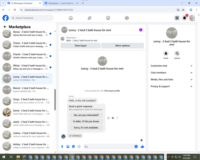This screenshot has height=160, width=200.
Task: Open the Friends icon in top navigation
Action: (x=90, y=18)
